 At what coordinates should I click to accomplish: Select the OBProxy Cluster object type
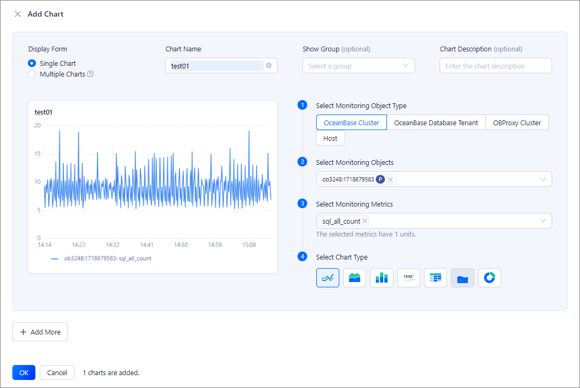517,123
